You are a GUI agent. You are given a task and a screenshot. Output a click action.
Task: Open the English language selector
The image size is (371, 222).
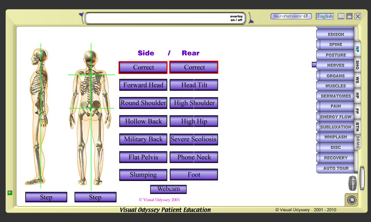[x=325, y=16]
